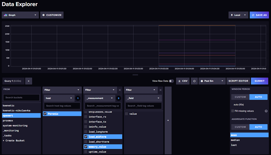Open the host tag key dropdown

tap(59, 98)
